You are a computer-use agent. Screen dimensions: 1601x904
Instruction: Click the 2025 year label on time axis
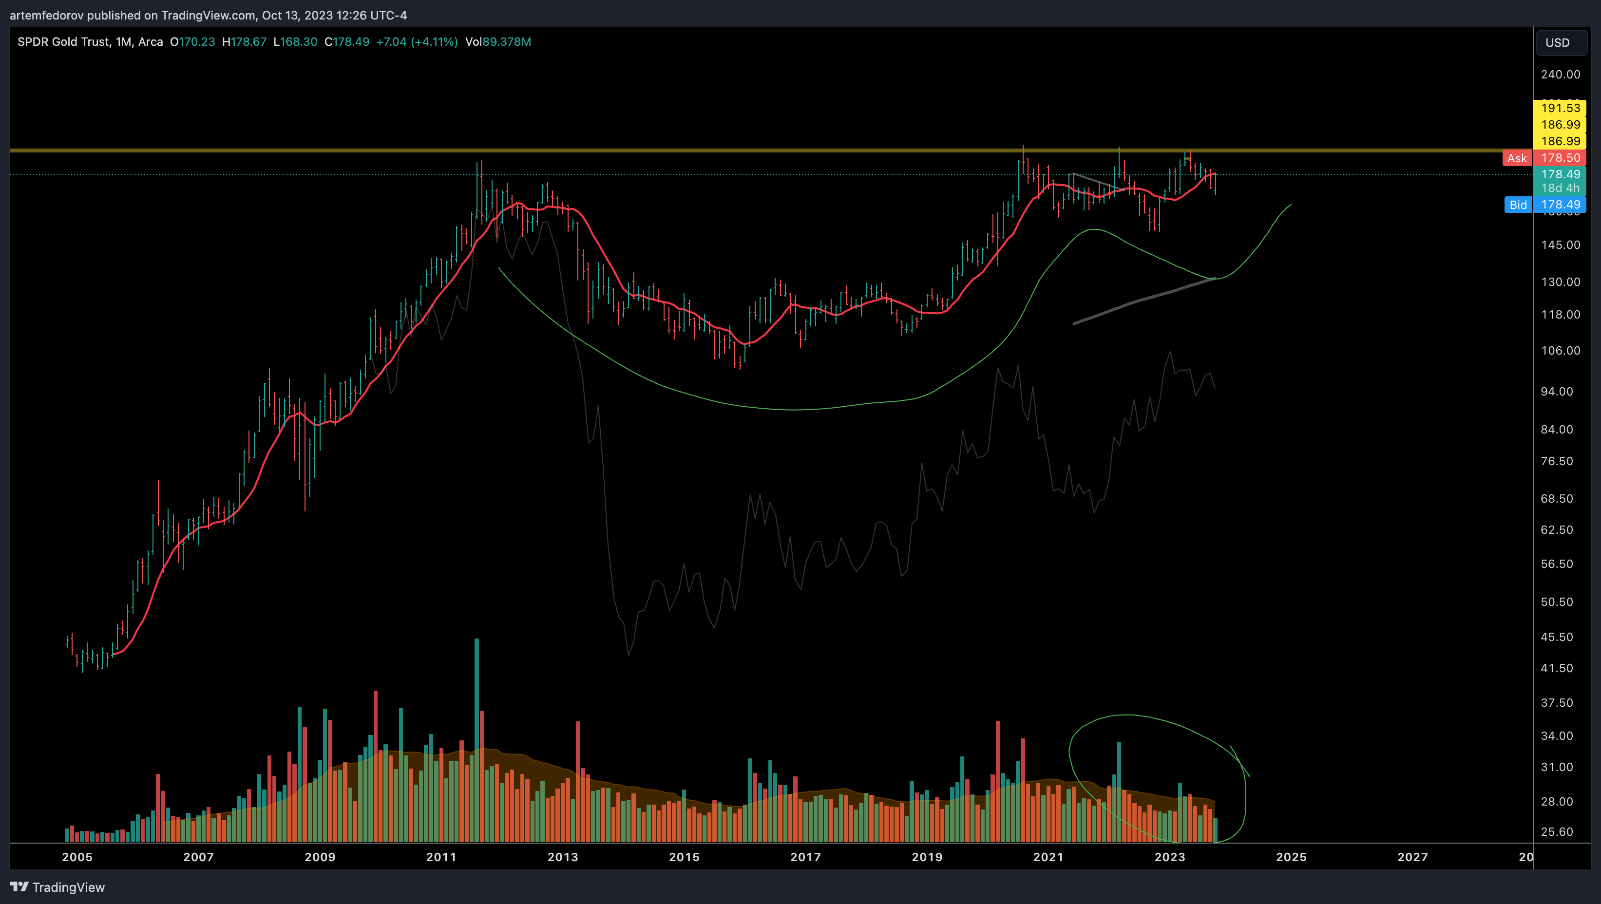[x=1292, y=857]
